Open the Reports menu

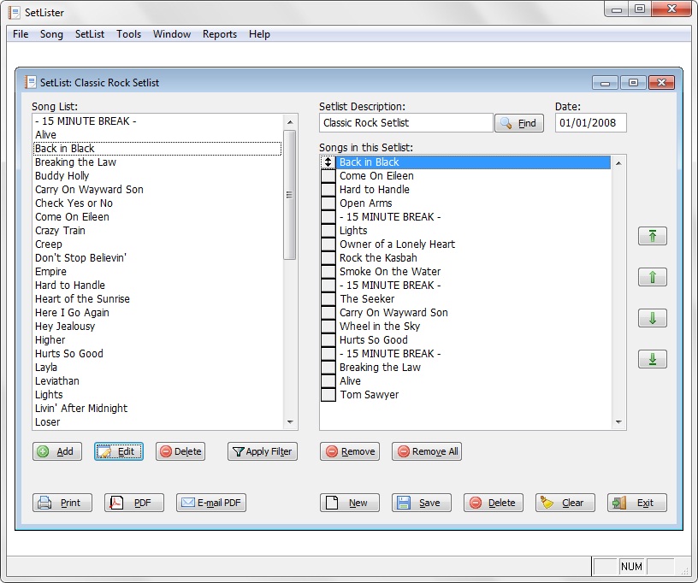pos(220,34)
